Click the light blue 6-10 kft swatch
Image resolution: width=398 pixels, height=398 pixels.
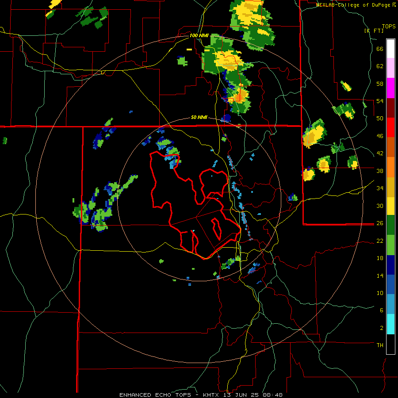[390, 304]
